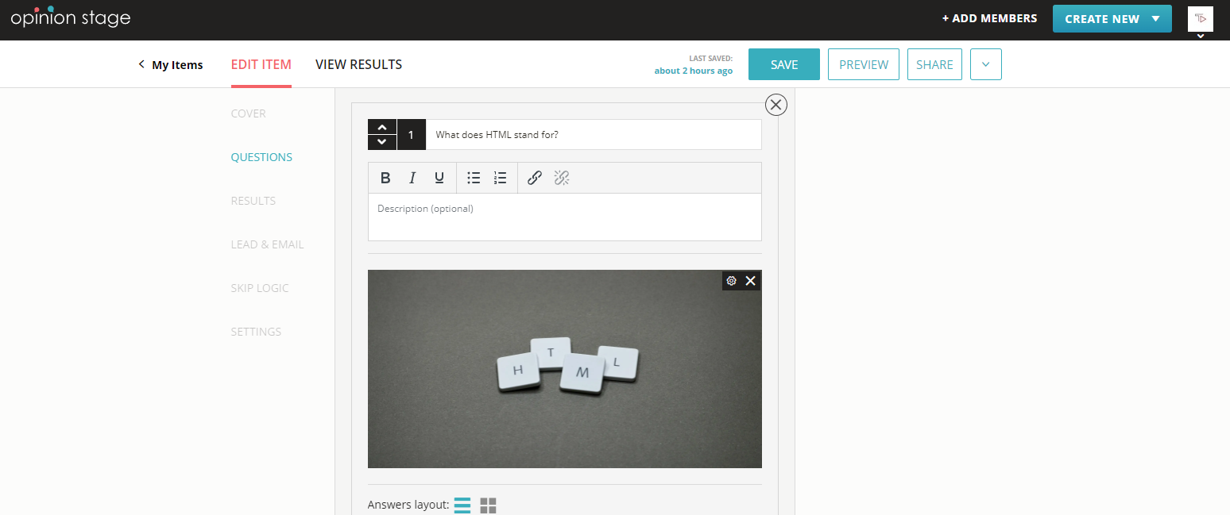Apply underline formatting in description toolbar

click(439, 178)
